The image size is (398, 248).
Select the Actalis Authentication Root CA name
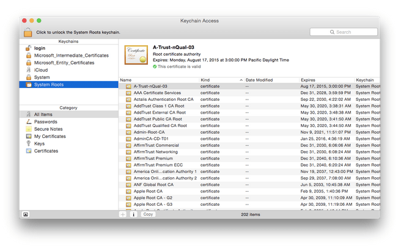coord(163,100)
